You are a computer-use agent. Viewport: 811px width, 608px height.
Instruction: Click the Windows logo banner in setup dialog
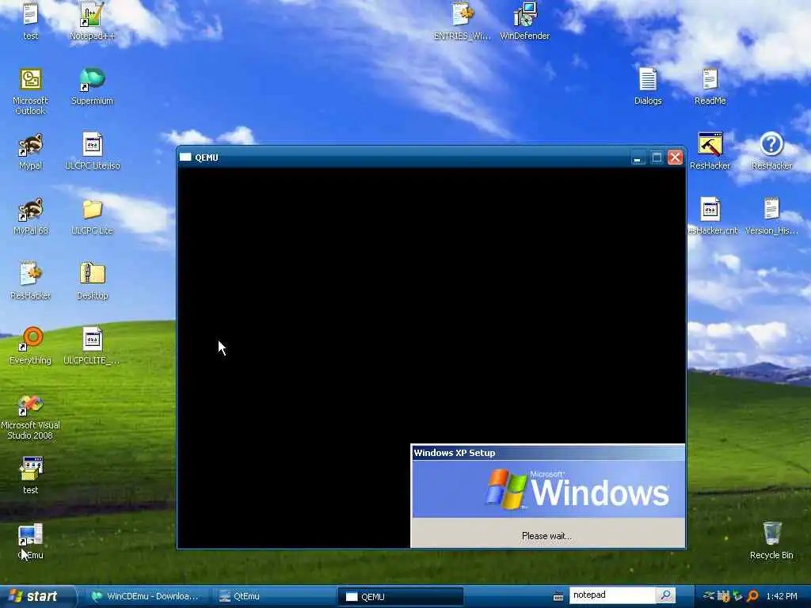(548, 489)
